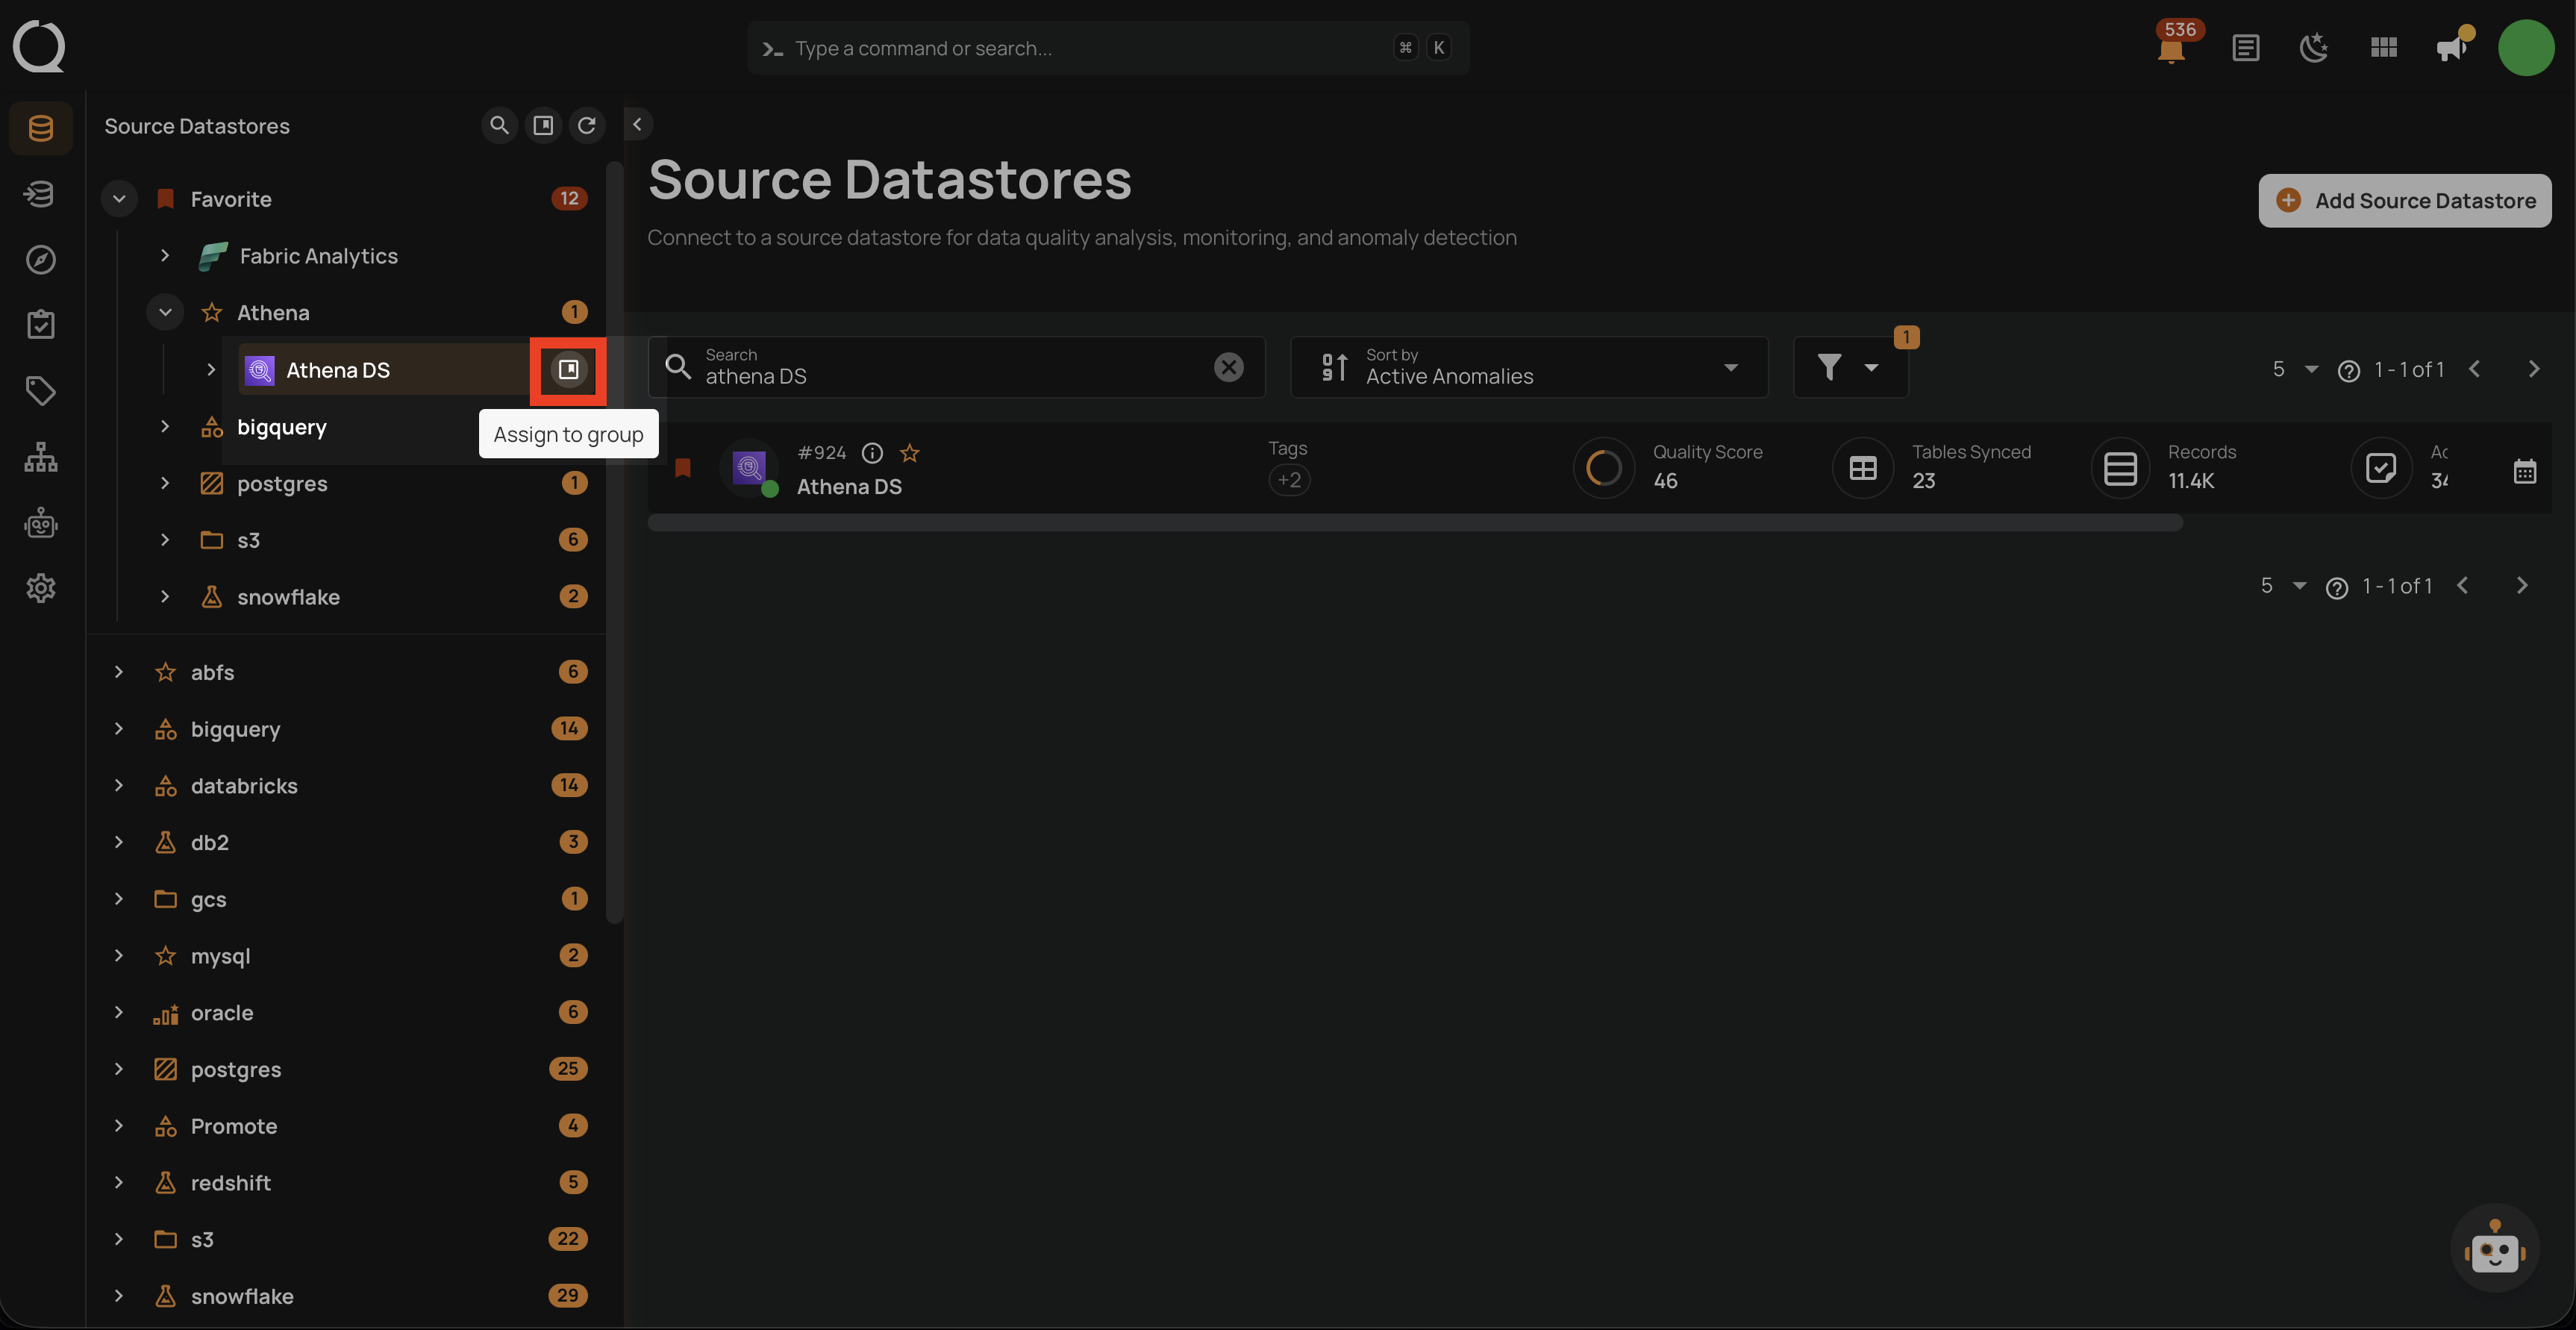The height and width of the screenshot is (1330, 2576).
Task: Favorite Athena DS with the star icon
Action: coord(910,453)
